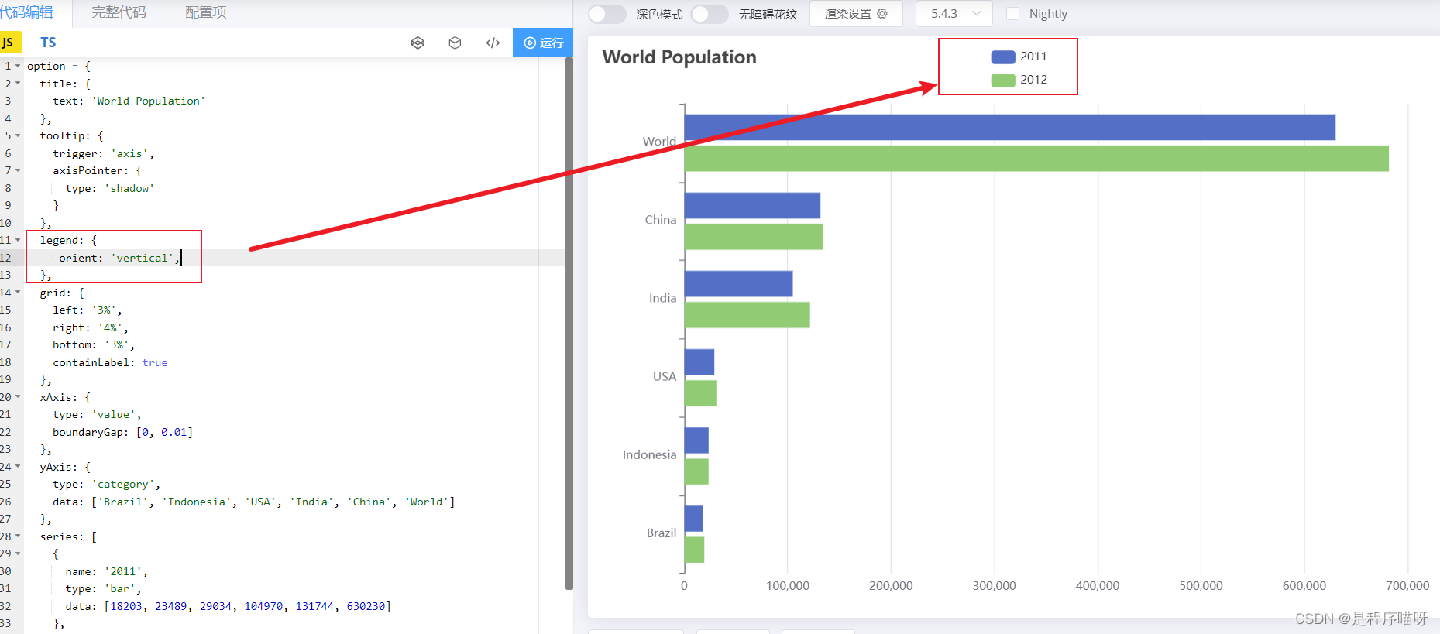This screenshot has height=634, width=1440.
Task: Toggle the 2012 legend color swatch
Action: 1003,80
